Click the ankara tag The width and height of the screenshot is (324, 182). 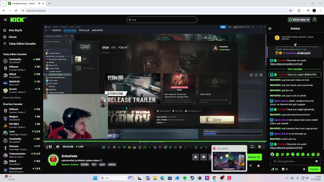(112, 164)
